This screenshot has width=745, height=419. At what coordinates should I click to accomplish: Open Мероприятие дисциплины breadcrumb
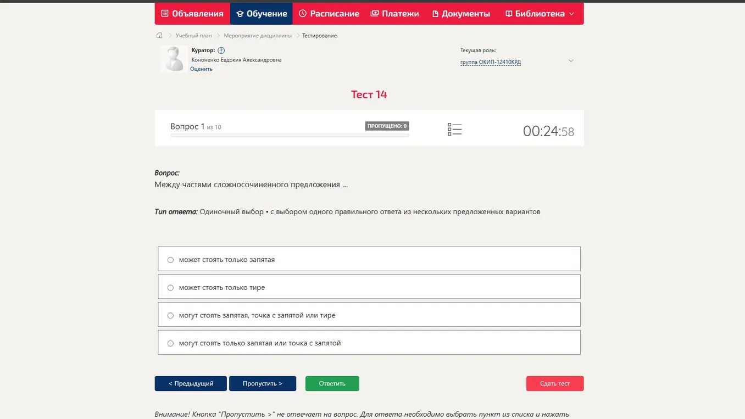pyautogui.click(x=258, y=36)
